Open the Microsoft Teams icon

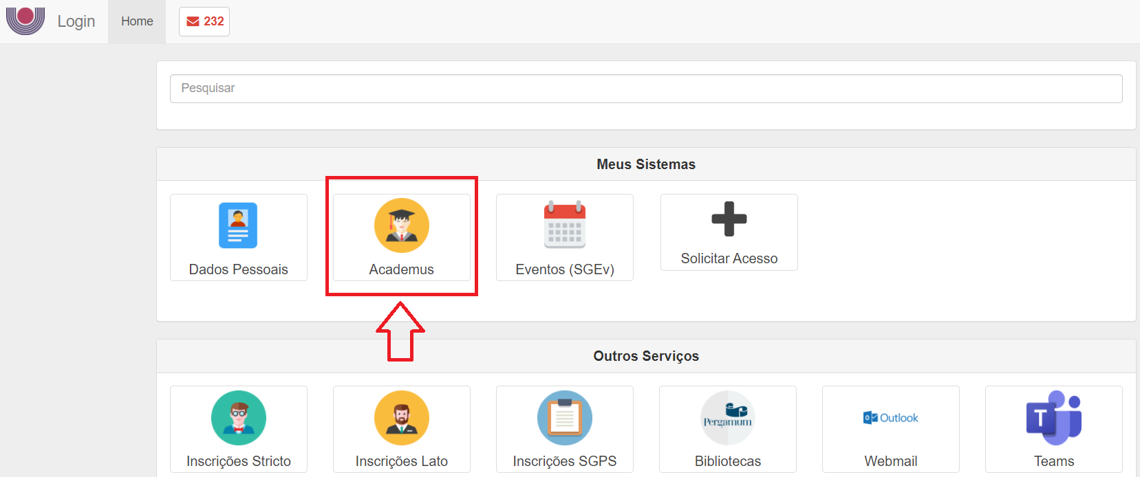click(x=1053, y=418)
